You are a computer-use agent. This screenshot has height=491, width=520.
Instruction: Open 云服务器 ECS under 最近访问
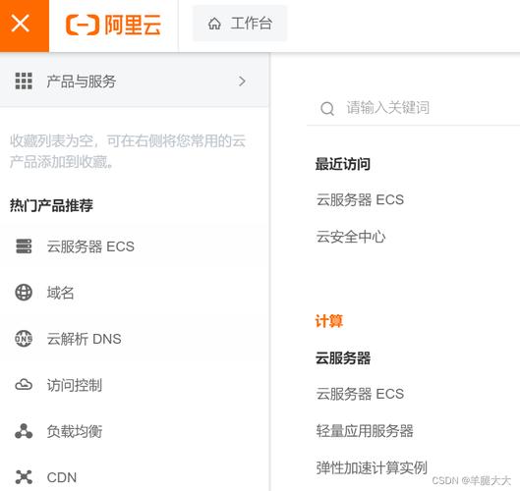click(360, 199)
